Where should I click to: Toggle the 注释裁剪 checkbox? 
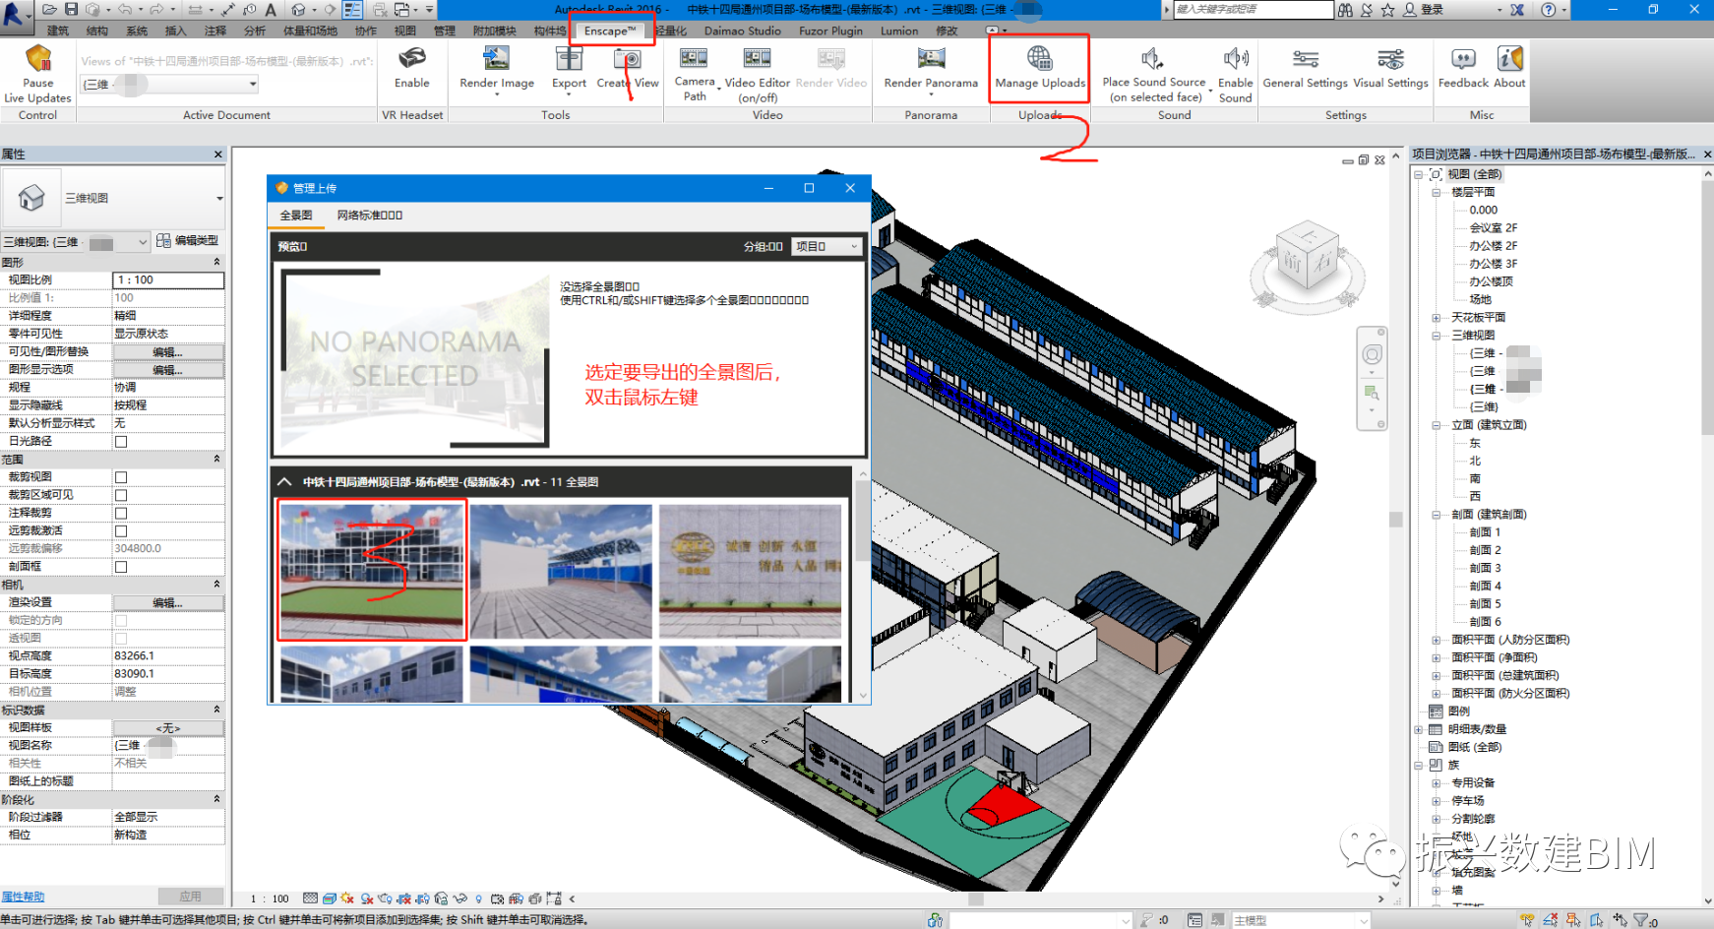121,513
